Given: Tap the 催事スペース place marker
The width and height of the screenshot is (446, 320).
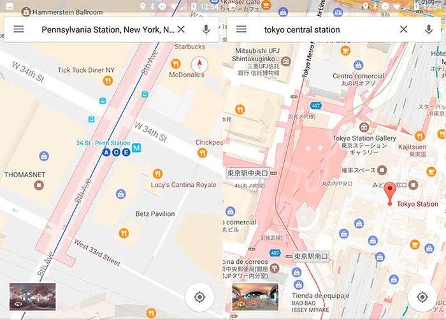Looking at the screenshot, I should pos(382,170).
